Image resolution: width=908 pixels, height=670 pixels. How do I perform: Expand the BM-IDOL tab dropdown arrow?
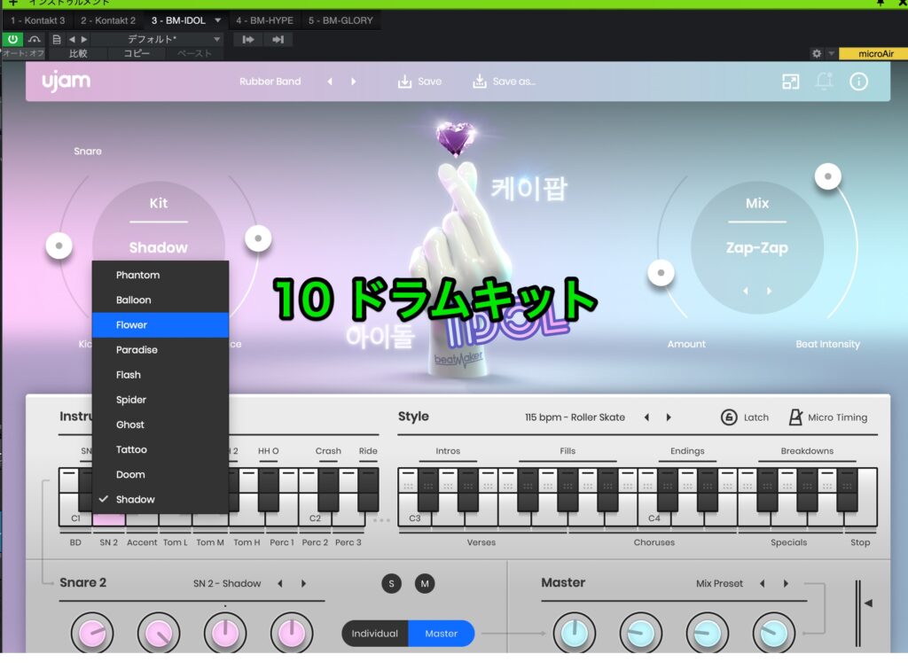coord(218,20)
